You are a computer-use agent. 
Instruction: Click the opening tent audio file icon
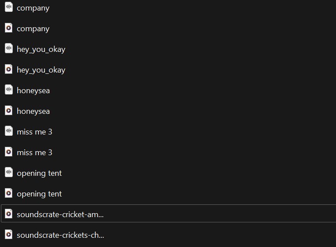8,173
